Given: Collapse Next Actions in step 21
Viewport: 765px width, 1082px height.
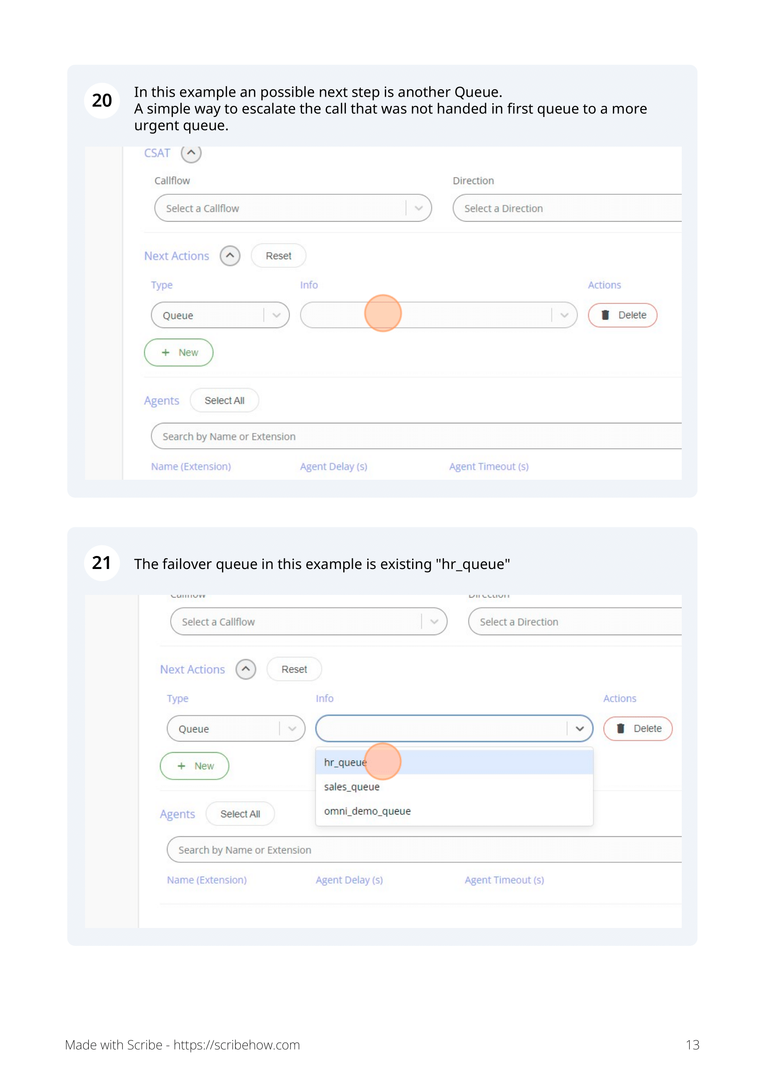Looking at the screenshot, I should (246, 669).
